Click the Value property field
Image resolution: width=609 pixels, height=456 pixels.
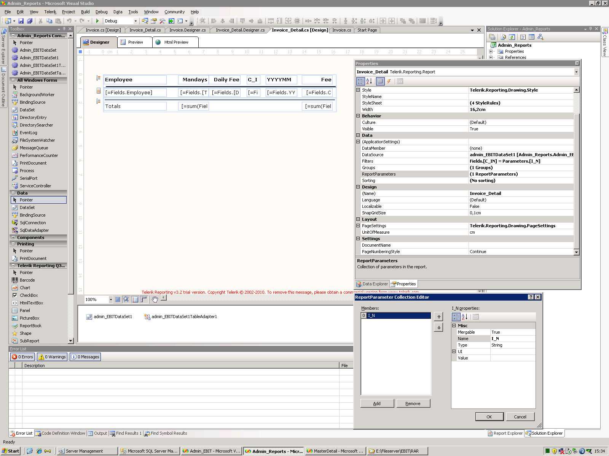point(512,358)
